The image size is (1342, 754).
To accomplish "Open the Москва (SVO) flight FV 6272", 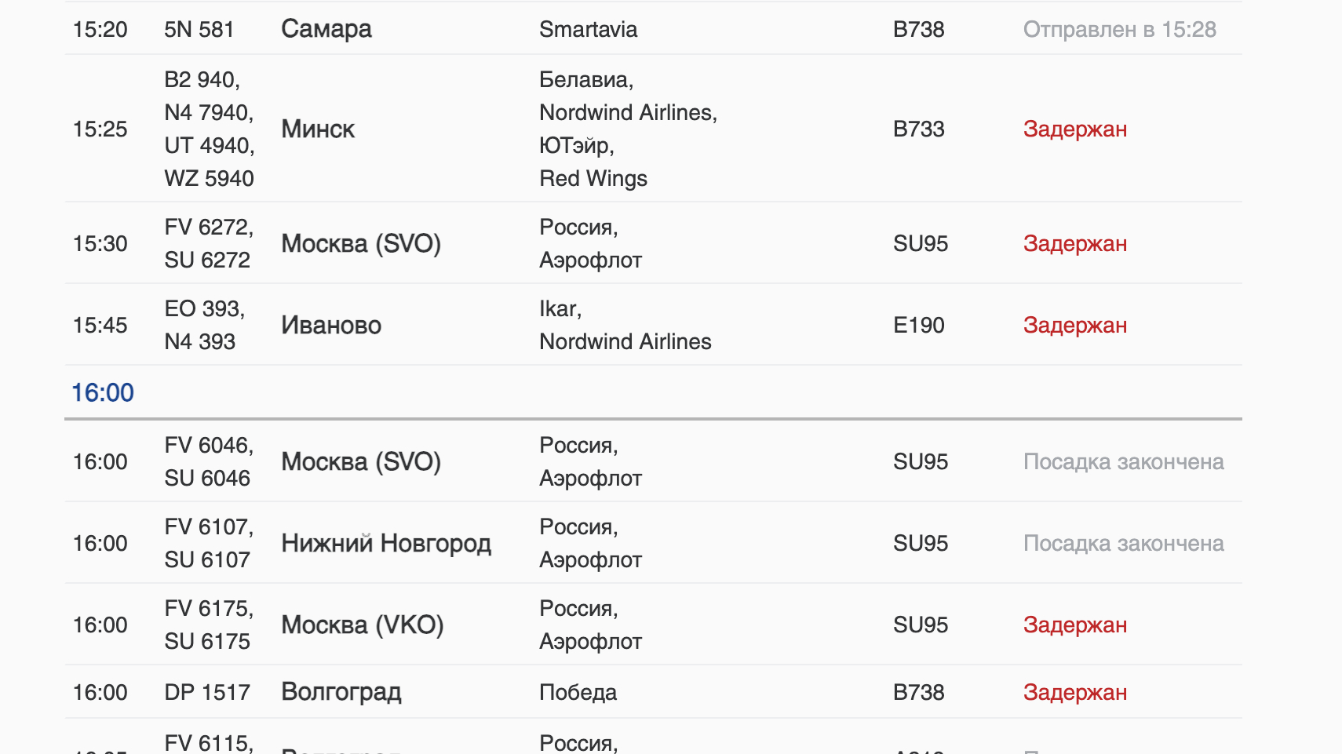I will 653,243.
